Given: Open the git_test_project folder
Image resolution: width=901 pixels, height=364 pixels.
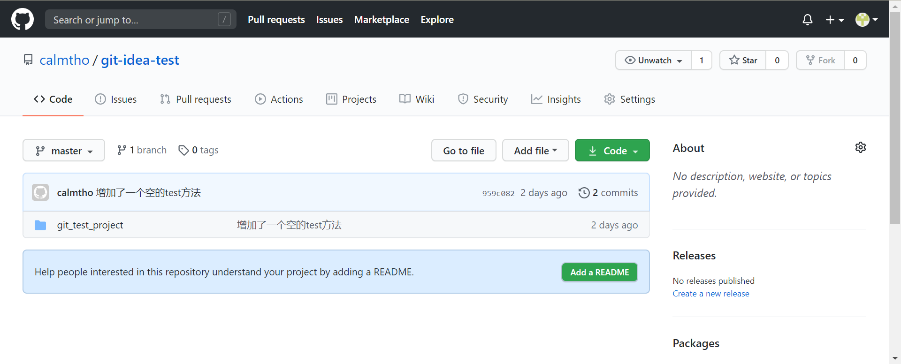Looking at the screenshot, I should pyautogui.click(x=90, y=225).
